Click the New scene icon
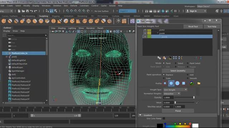Screen dimensions: 229x128 [19, 11]
